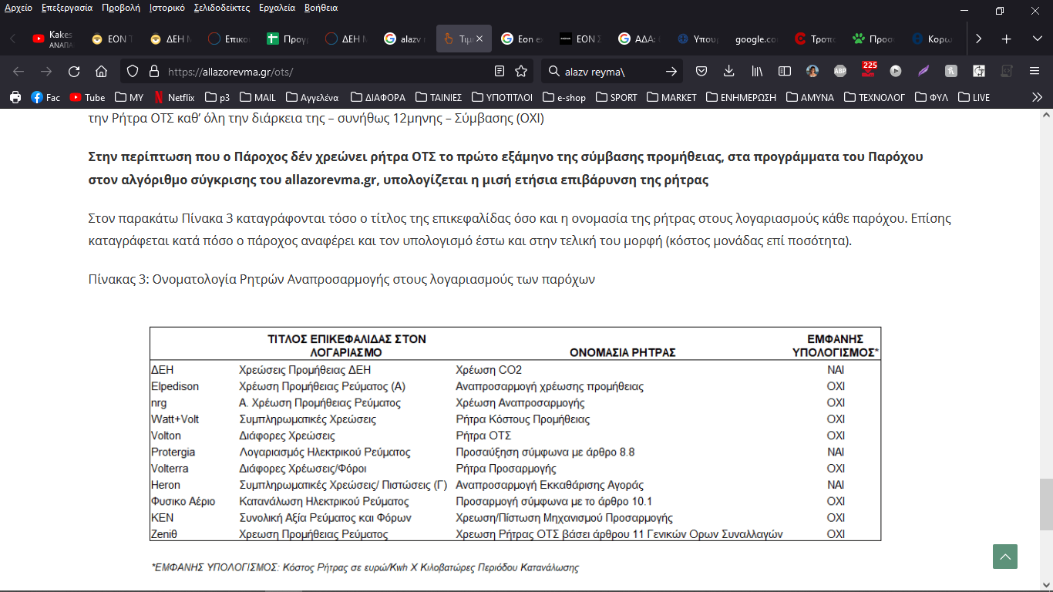Reload the current page
The width and height of the screenshot is (1053, 592).
pos(74,71)
